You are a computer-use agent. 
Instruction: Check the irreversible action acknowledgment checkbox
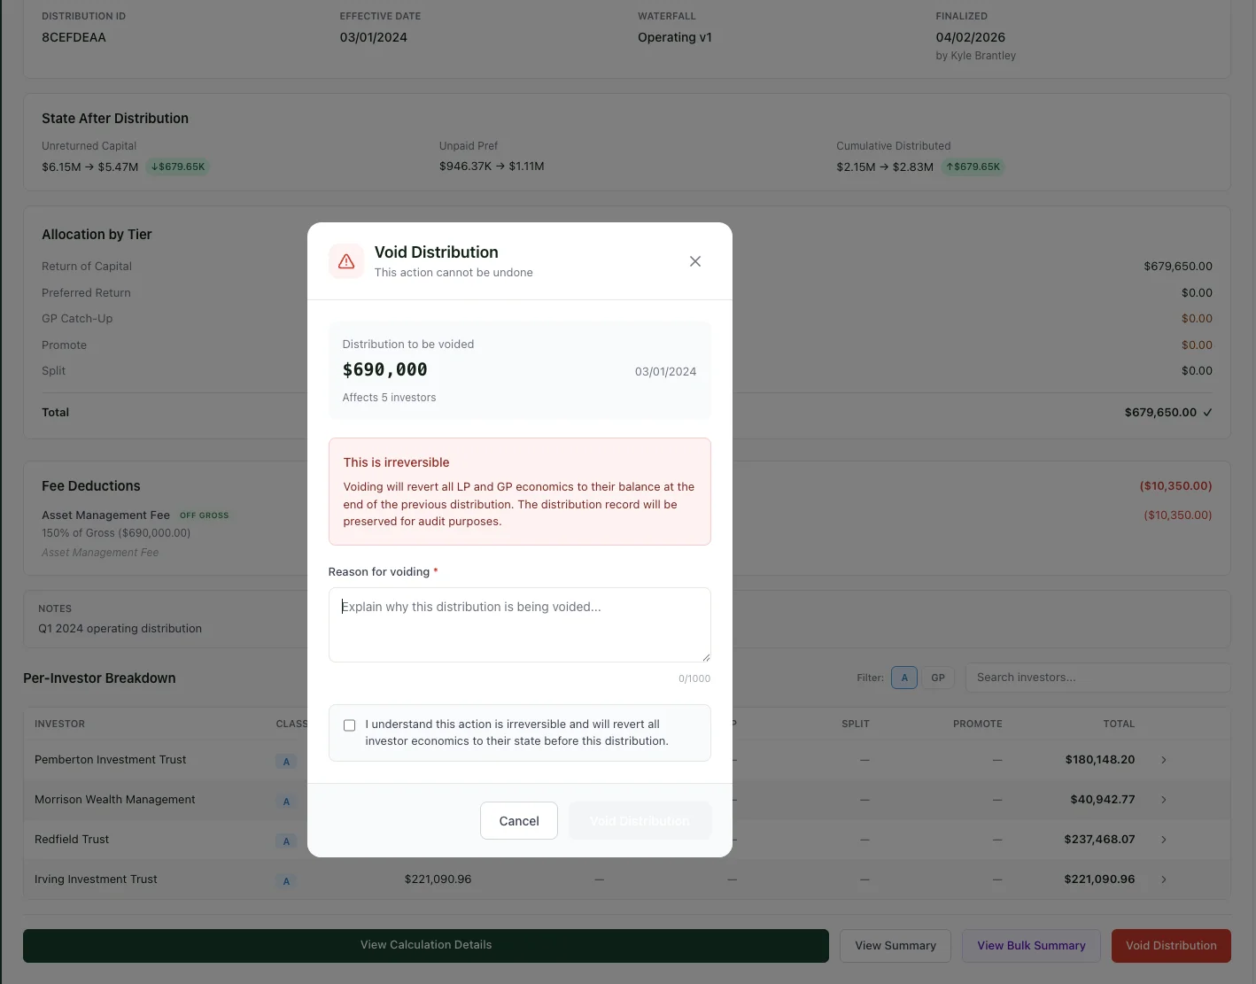[349, 724]
